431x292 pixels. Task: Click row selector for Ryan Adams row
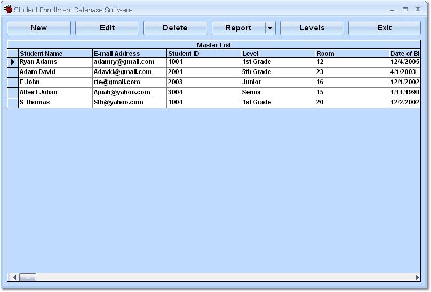click(13, 62)
